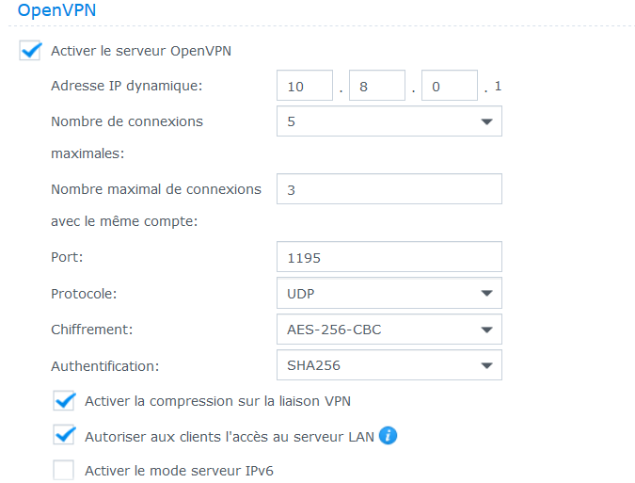The image size is (635, 483).
Task: Click the OpenVPN section heading
Action: coord(57,10)
